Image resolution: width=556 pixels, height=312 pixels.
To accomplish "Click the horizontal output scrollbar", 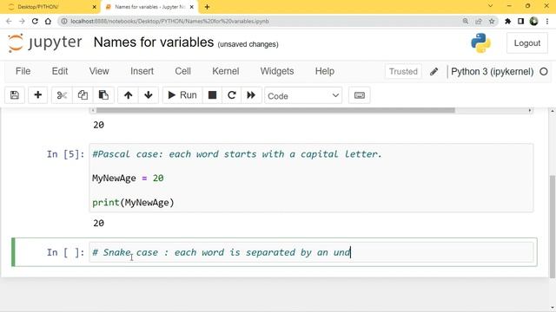I will pyautogui.click(x=275, y=110).
